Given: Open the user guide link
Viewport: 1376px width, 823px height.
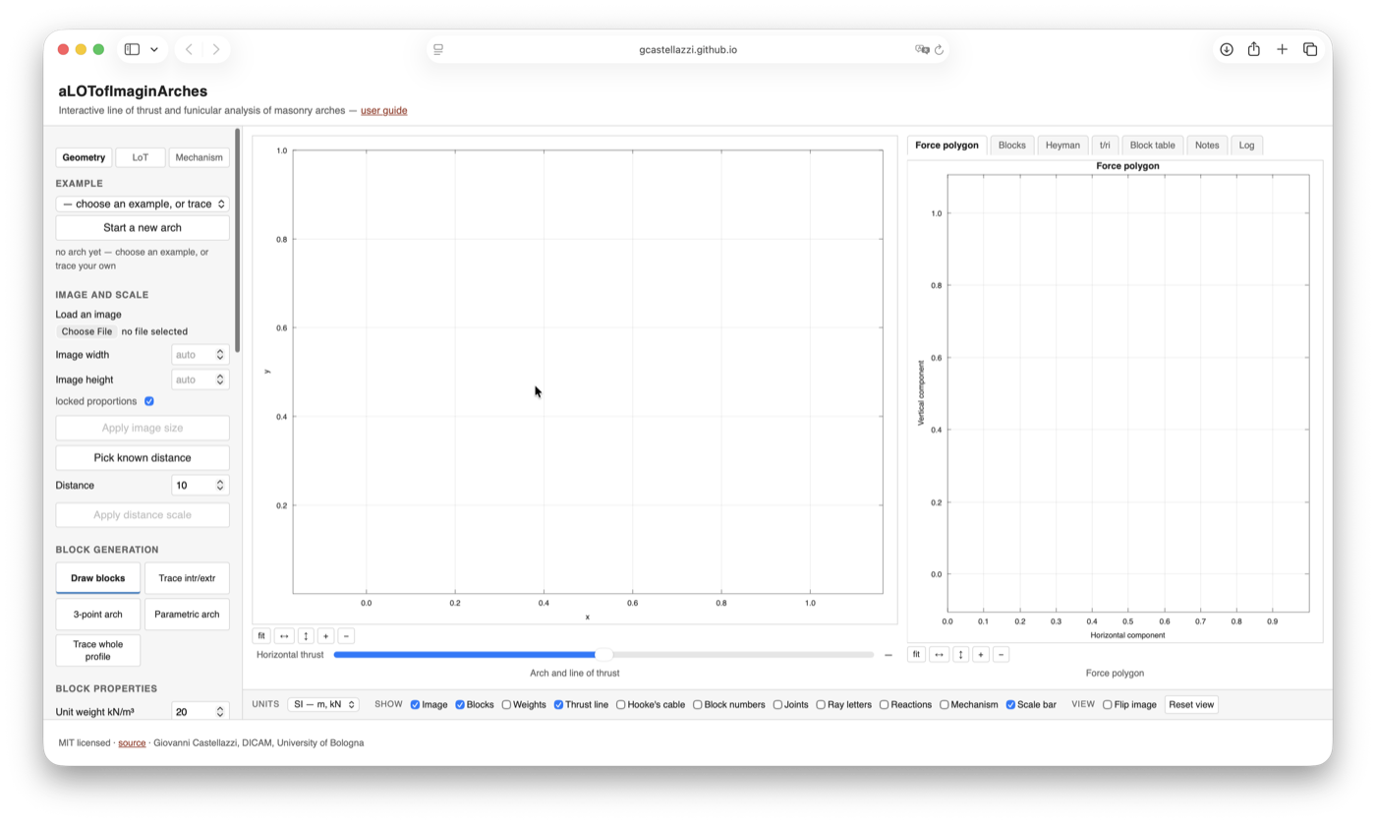Looking at the screenshot, I should 383,110.
